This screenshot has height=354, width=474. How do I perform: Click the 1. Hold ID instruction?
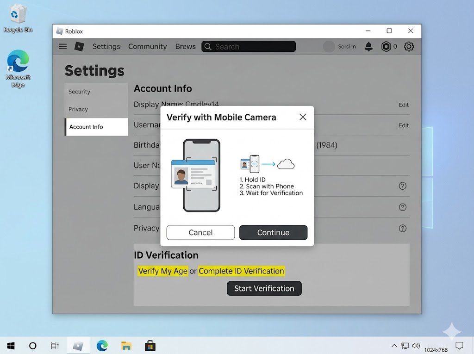pyautogui.click(x=252, y=180)
